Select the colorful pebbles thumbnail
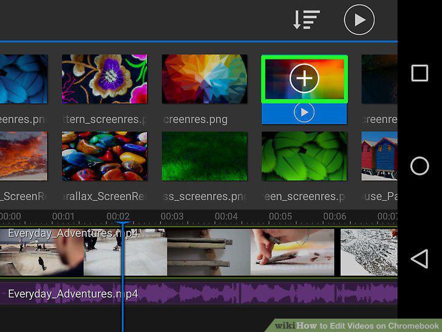442x332 pixels. coord(104,156)
